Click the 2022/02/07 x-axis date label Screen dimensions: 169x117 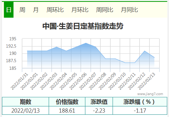tap(88, 81)
